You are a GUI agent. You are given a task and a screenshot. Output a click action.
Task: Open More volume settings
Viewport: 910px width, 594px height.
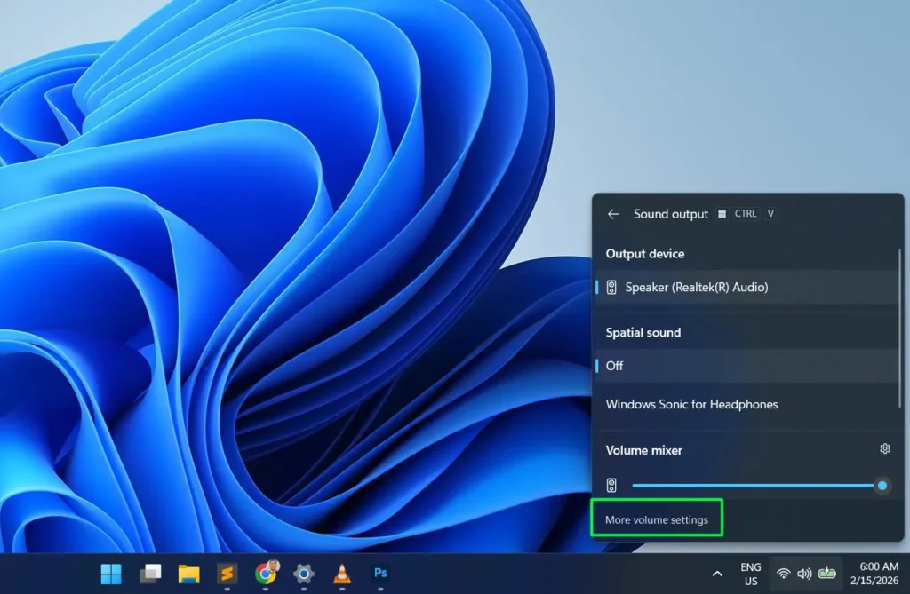point(657,518)
